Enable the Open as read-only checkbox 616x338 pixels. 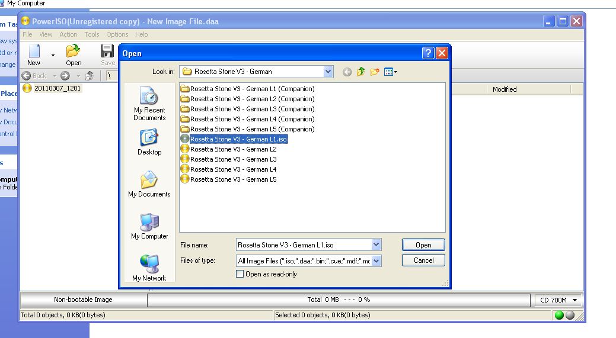point(240,274)
